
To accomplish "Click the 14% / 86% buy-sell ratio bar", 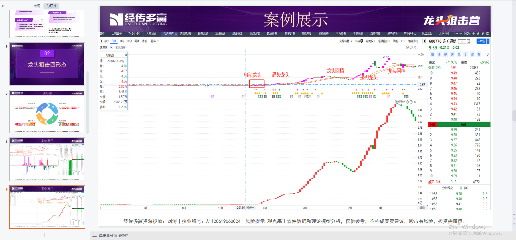I will click(459, 125).
